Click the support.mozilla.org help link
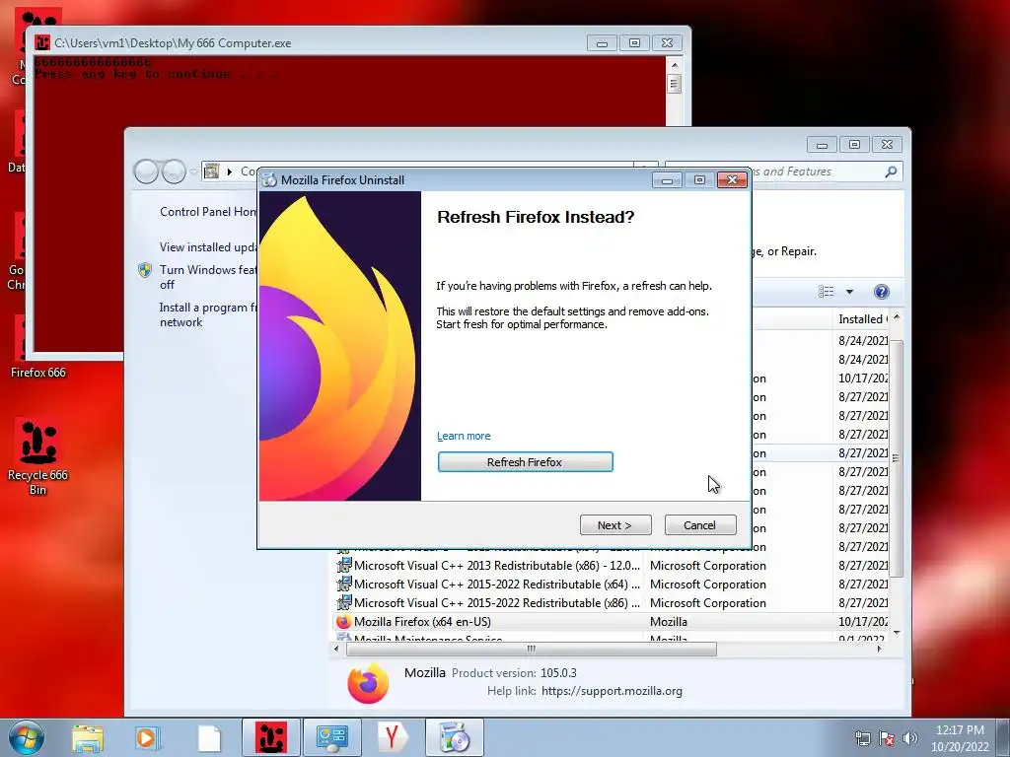Image resolution: width=1010 pixels, height=757 pixels. [x=612, y=691]
